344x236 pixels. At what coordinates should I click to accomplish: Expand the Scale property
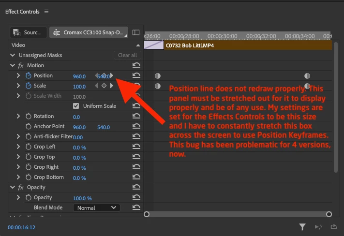pos(18,86)
